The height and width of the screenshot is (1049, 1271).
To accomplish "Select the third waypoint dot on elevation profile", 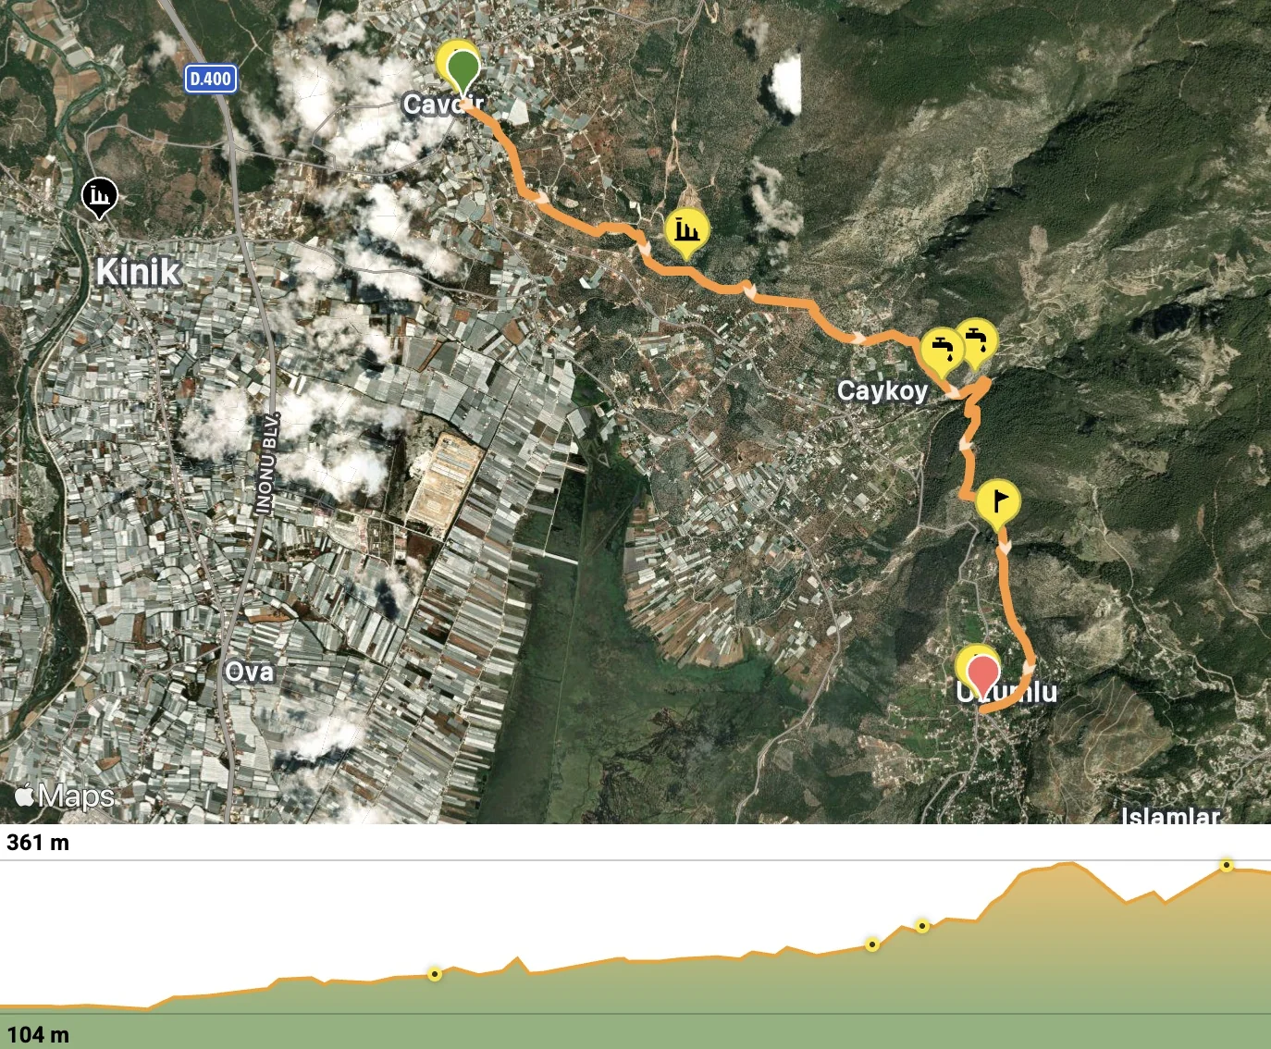I will (x=922, y=926).
